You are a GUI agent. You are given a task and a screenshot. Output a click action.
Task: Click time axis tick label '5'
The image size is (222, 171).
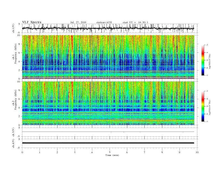[110, 152]
